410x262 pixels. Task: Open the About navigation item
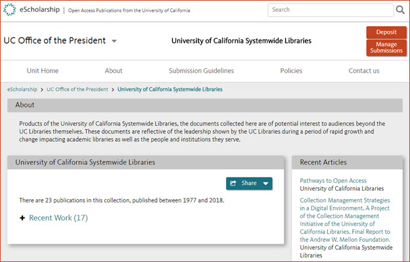point(114,71)
